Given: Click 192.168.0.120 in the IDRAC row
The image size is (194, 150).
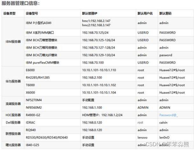Looking at the screenshot, I should 92,122.
